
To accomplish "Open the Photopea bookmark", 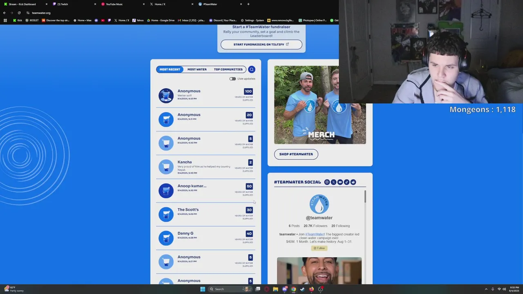I will [x=313, y=20].
